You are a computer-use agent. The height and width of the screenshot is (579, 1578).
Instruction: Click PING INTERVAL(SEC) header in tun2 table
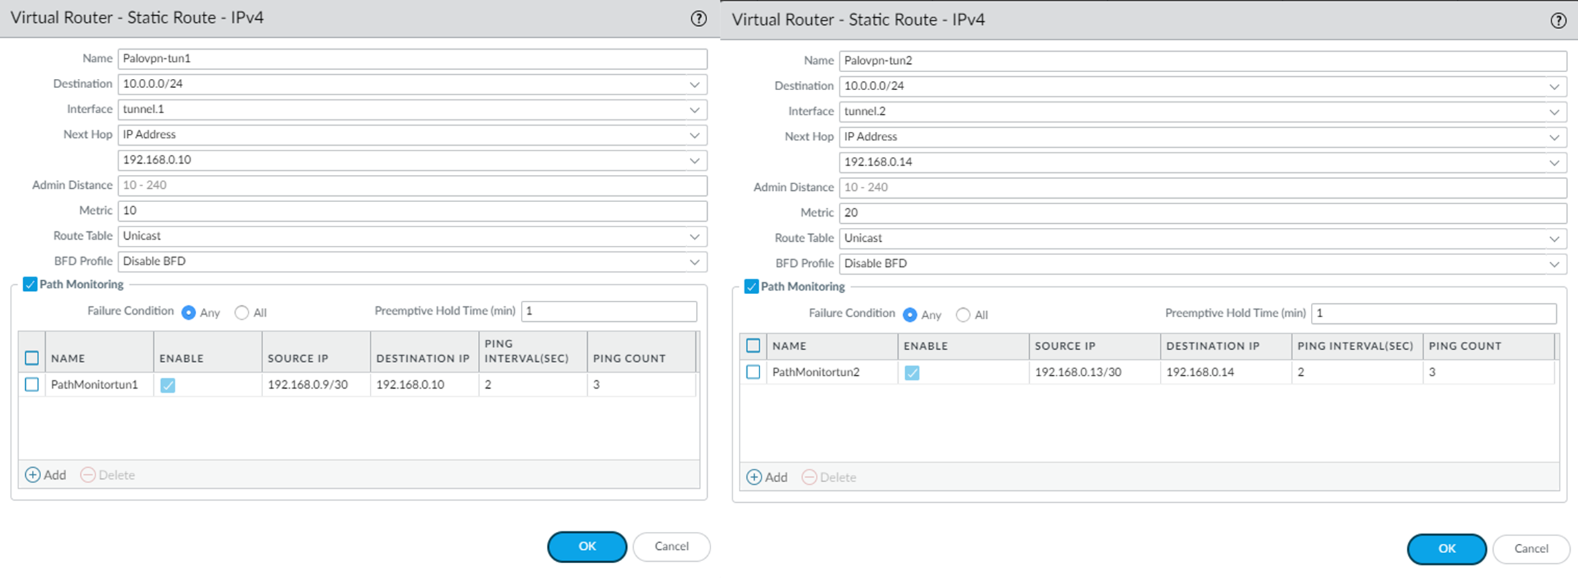tap(1357, 346)
